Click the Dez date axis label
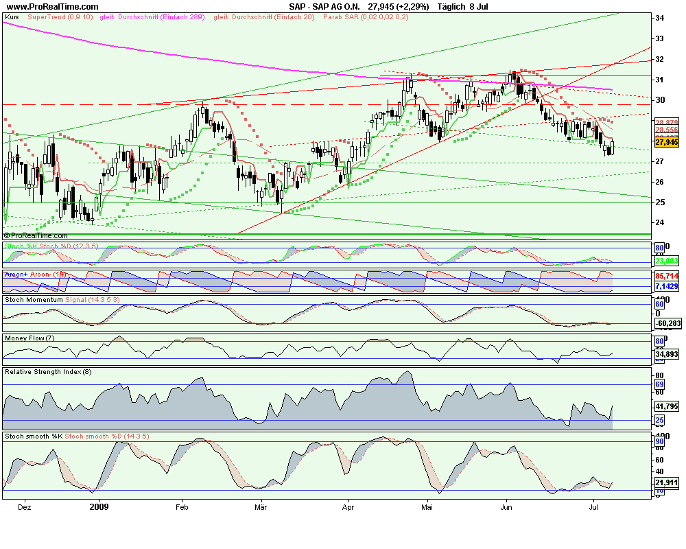 point(25,507)
